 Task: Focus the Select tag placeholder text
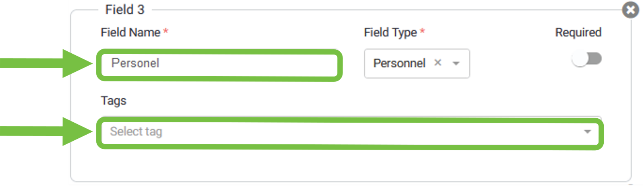click(x=136, y=132)
